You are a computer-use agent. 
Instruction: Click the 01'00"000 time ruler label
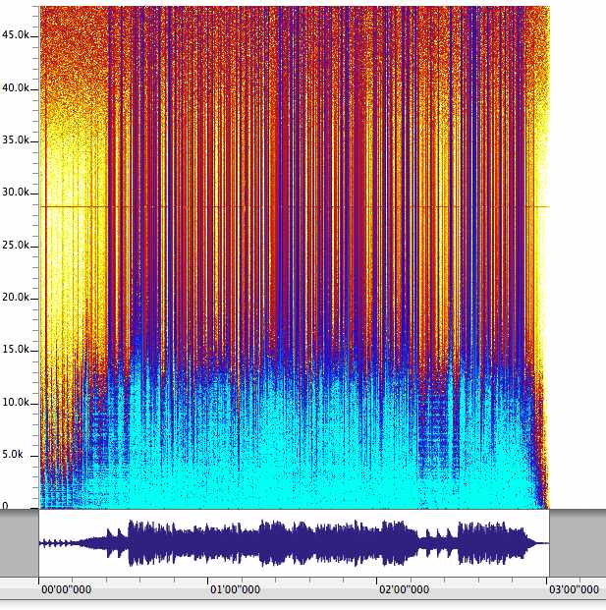tap(235, 589)
